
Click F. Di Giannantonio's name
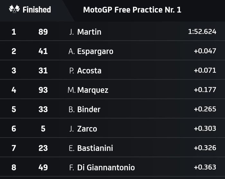(x=102, y=167)
